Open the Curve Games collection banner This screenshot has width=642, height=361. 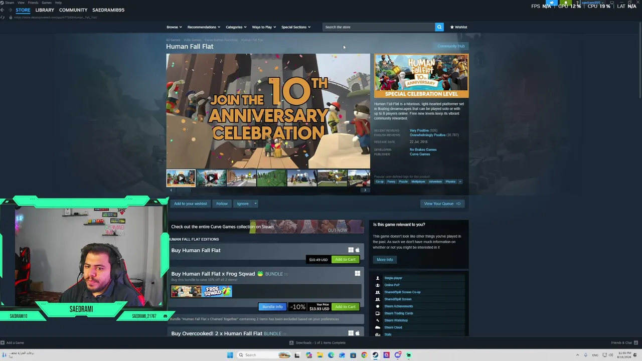click(x=266, y=227)
